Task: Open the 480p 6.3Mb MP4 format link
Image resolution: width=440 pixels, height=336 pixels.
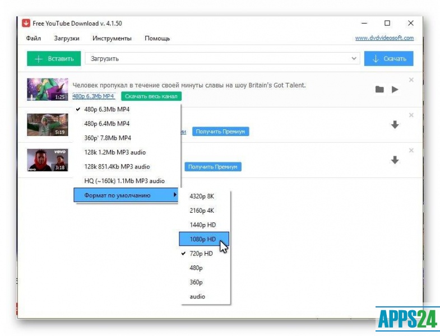Action: pos(94,96)
